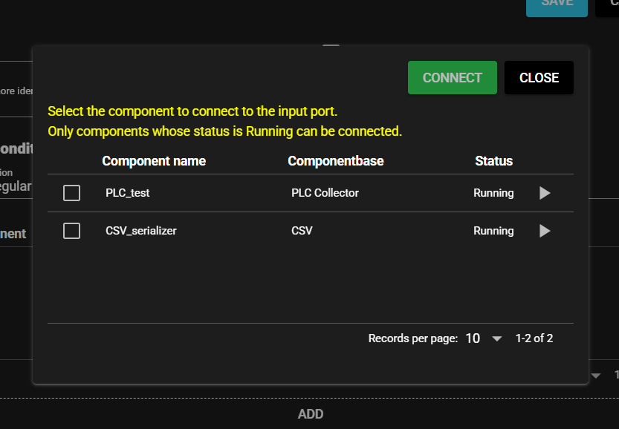Select the CSV_serializer component name
This screenshot has height=429, width=619.
tap(141, 231)
